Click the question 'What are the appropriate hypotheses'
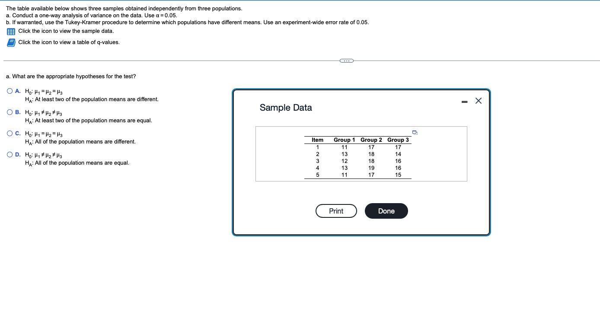This screenshot has width=600, height=322. tap(74, 77)
